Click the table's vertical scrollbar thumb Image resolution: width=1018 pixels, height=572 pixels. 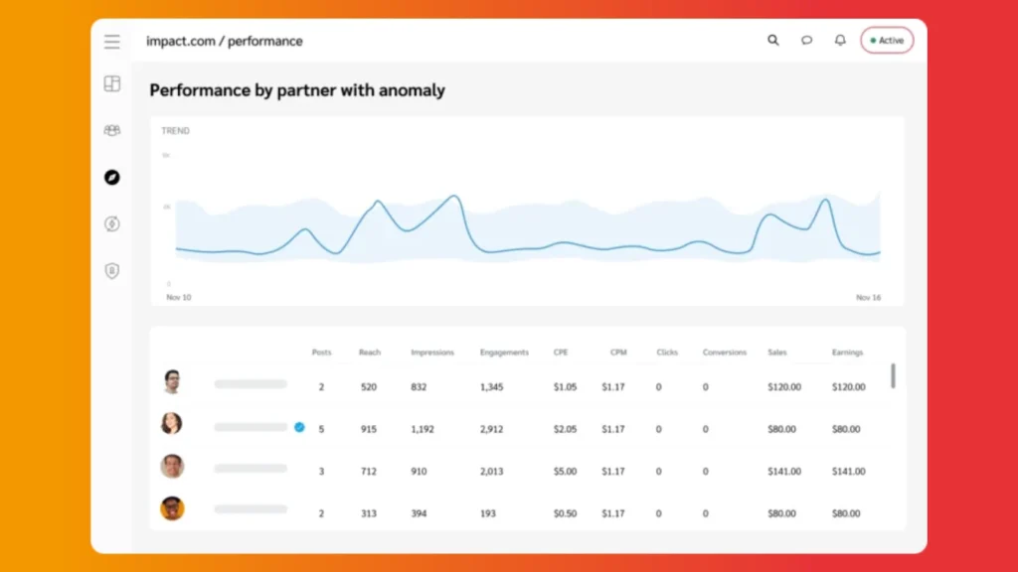click(893, 375)
